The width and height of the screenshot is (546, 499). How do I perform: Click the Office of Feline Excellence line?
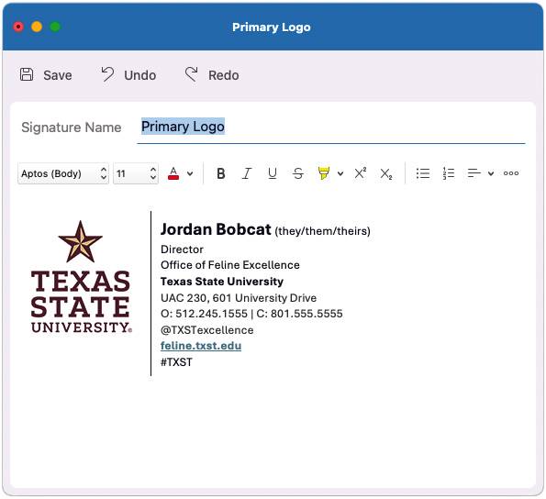230,265
